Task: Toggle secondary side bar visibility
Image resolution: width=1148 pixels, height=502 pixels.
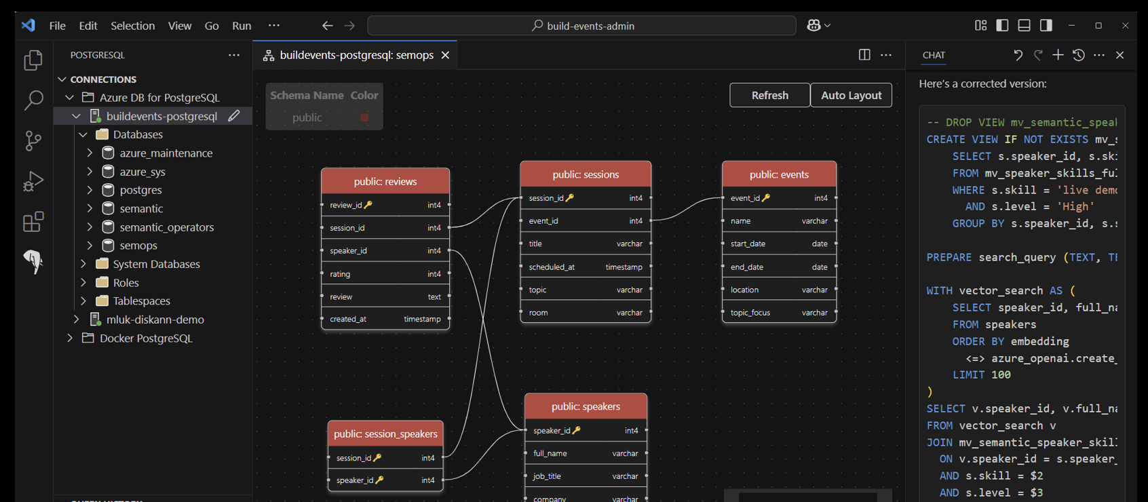Action: pos(1046,25)
